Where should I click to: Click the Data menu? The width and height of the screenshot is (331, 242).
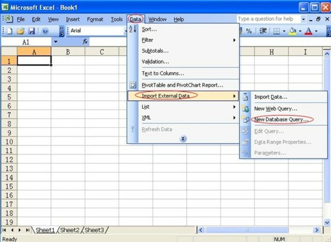[x=136, y=20]
